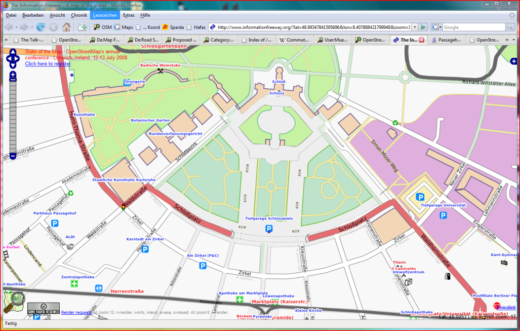Open a new tab with the toolbar icon
This screenshot has width=520, height=331.
(x=82, y=27)
